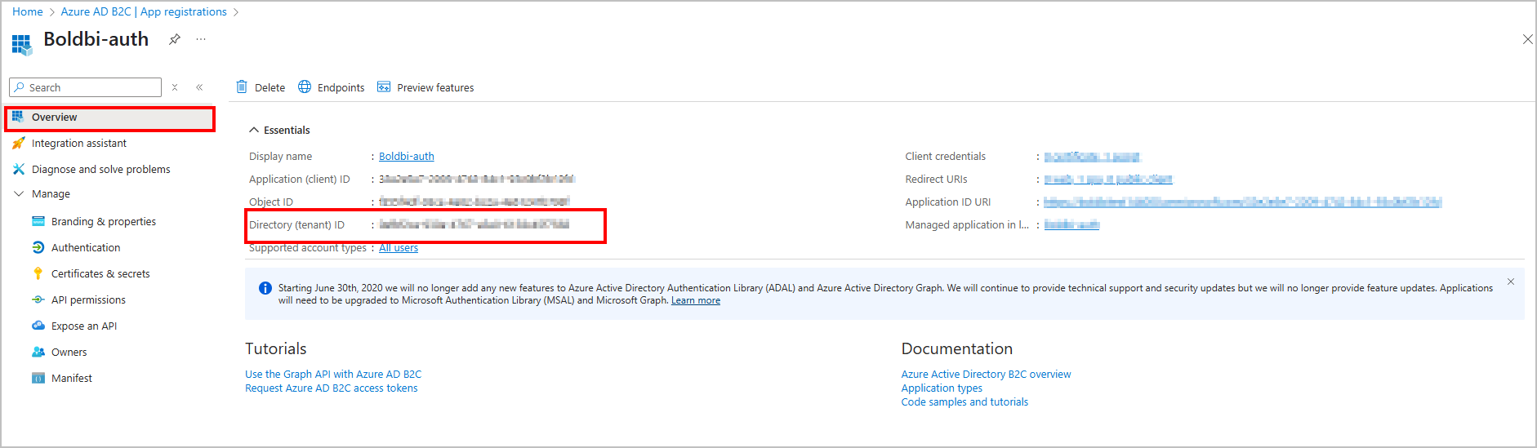The image size is (1537, 448).
Task: Close the Boldbi-auth blade
Action: coord(1527,39)
